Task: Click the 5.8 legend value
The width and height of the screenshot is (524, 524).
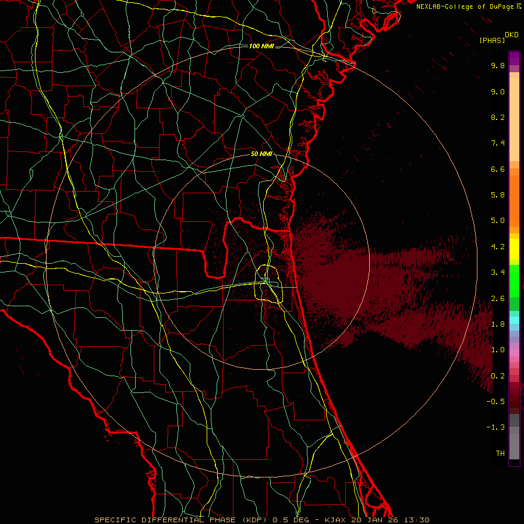Action: tap(498, 194)
